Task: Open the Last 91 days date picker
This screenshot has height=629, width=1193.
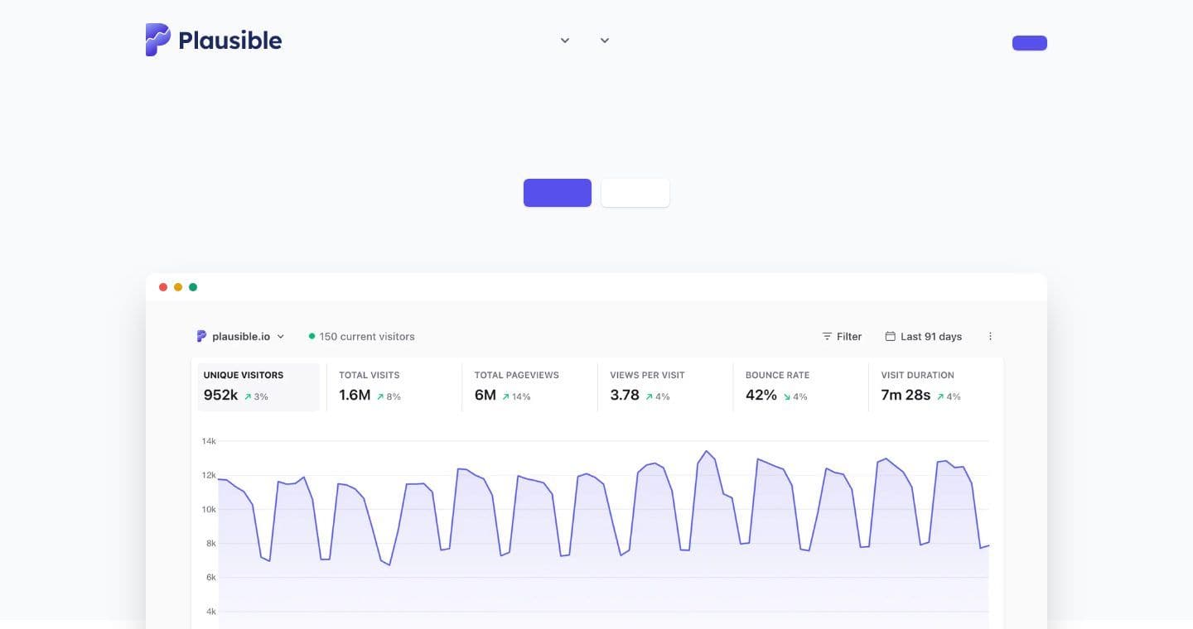Action: [924, 336]
